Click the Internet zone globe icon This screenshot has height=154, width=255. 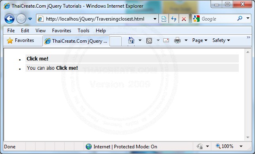pos(89,146)
